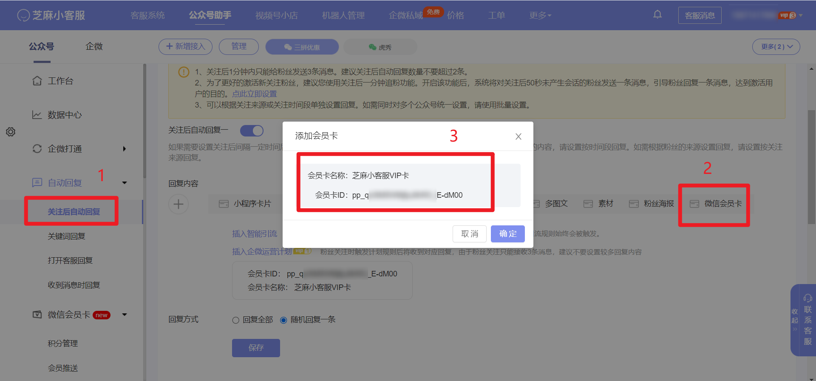Screen dimensions: 816x381
Task: Toggle the 关注后自动回复一 switch
Action: click(x=252, y=131)
